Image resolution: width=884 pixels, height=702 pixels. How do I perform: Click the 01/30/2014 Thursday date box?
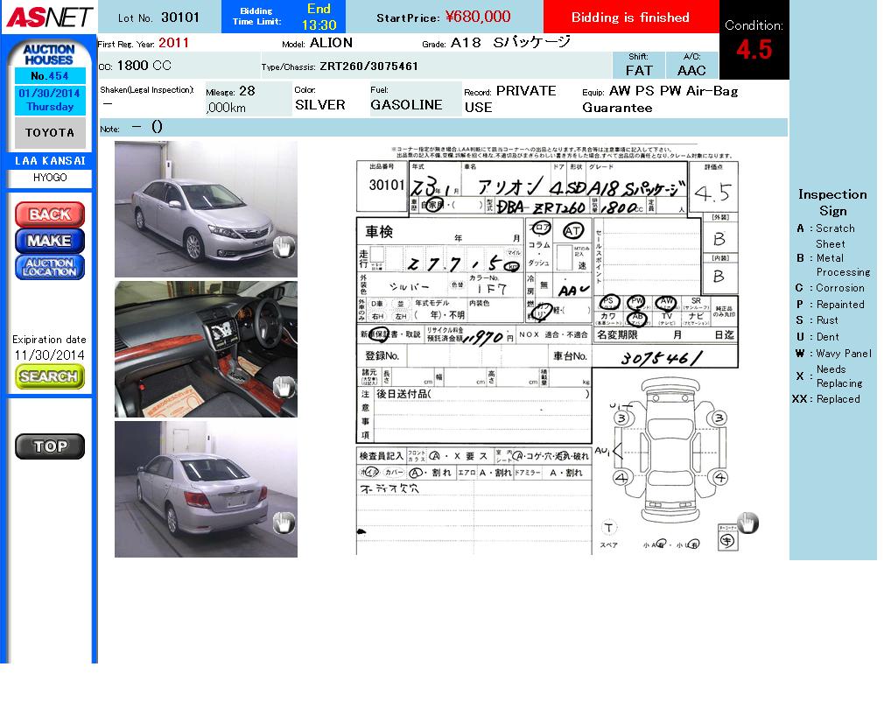click(49, 100)
